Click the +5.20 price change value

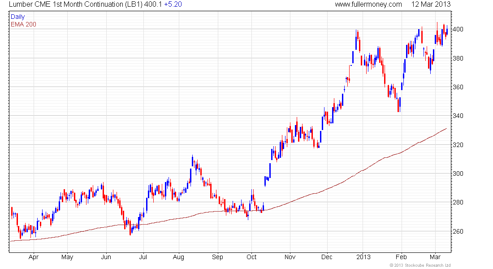click(x=173, y=4)
